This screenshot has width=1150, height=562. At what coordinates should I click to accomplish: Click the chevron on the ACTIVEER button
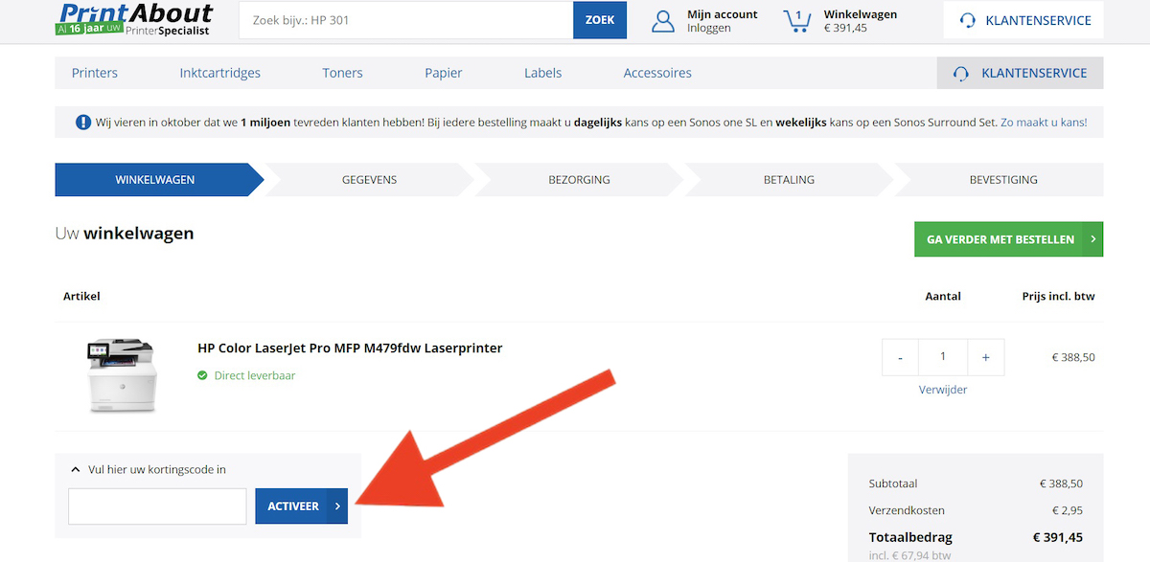pos(337,506)
